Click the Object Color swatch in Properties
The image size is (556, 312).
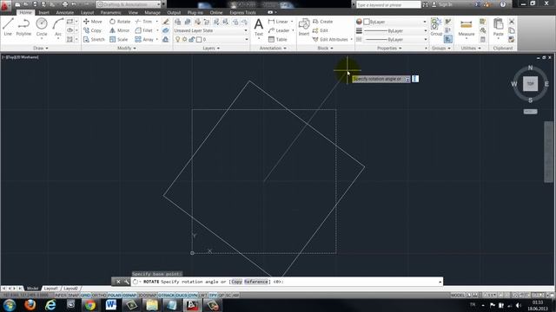click(x=359, y=22)
